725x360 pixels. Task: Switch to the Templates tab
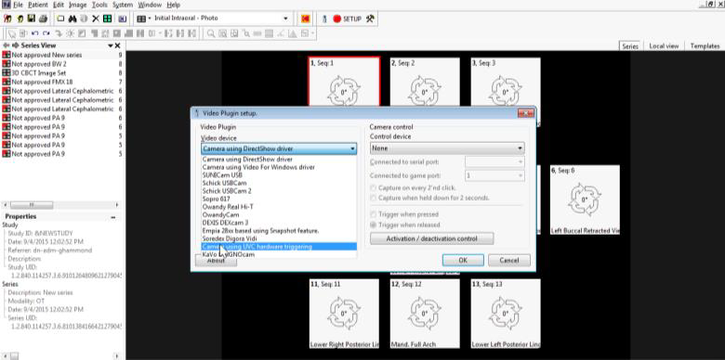tap(705, 45)
